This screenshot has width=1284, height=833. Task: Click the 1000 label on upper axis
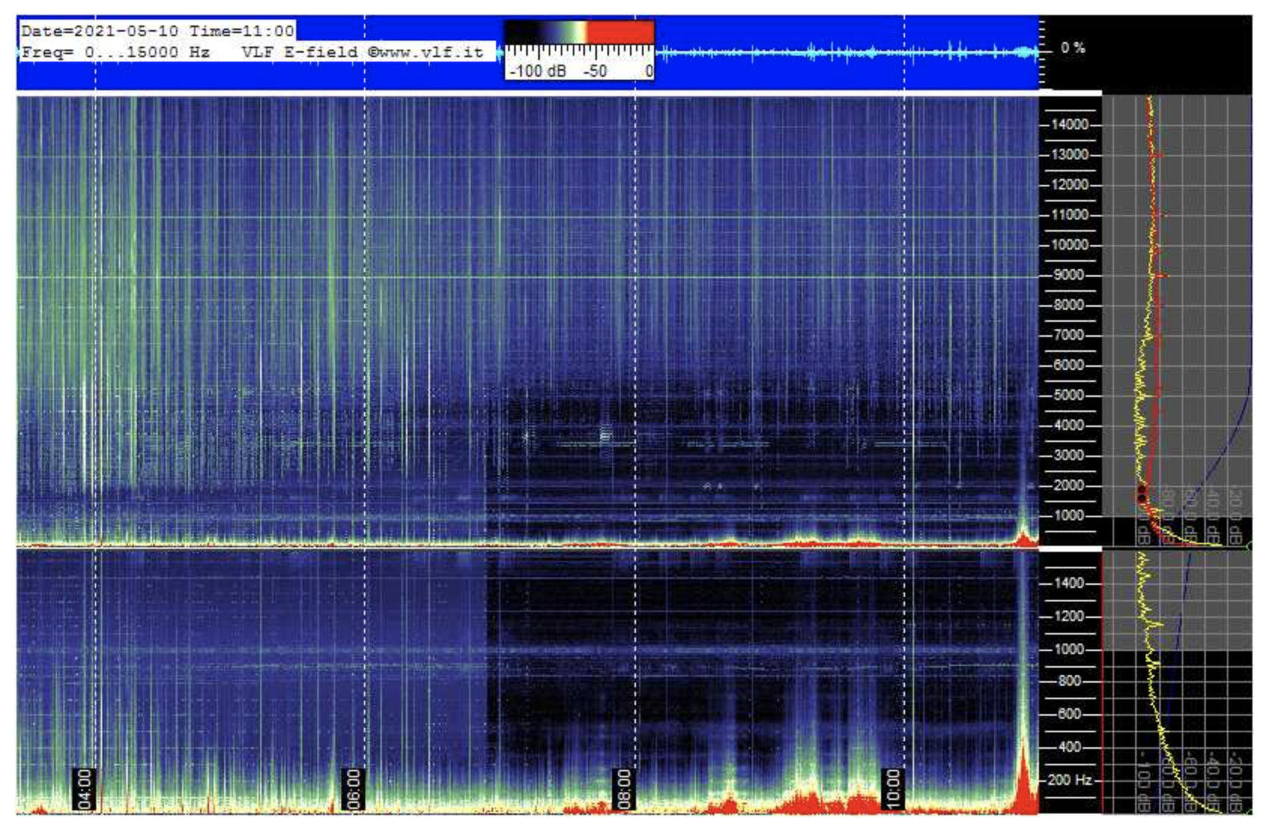[x=1069, y=516]
